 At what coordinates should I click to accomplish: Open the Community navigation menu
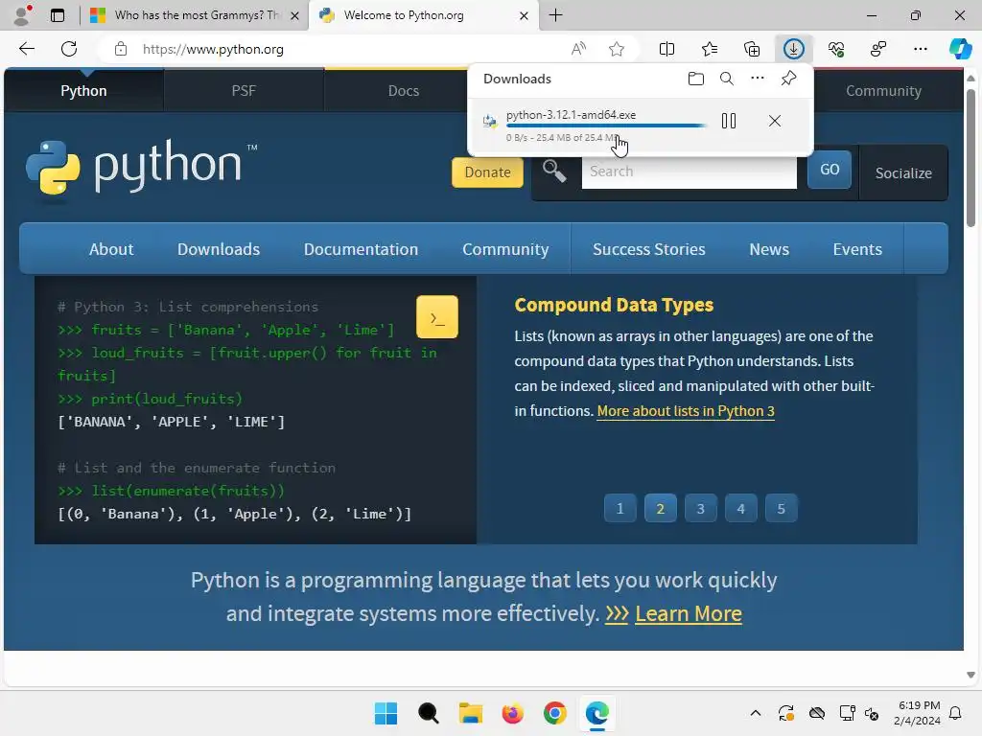[x=505, y=249]
